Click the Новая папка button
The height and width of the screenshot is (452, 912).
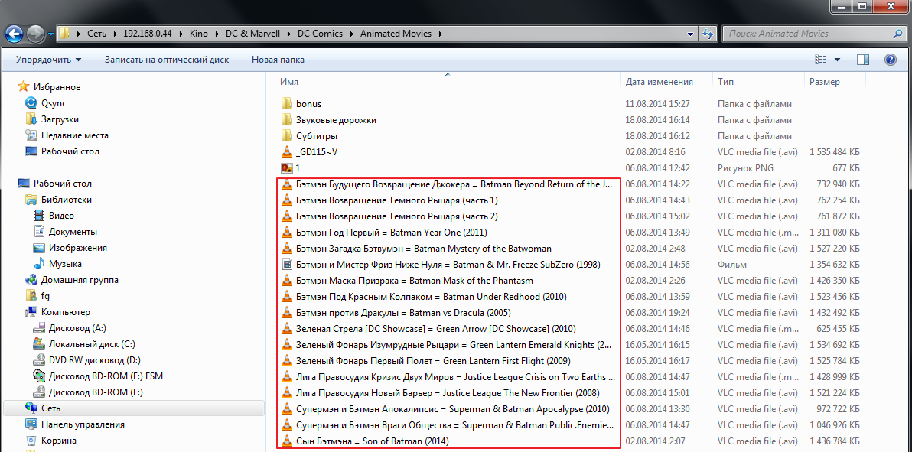(x=278, y=60)
